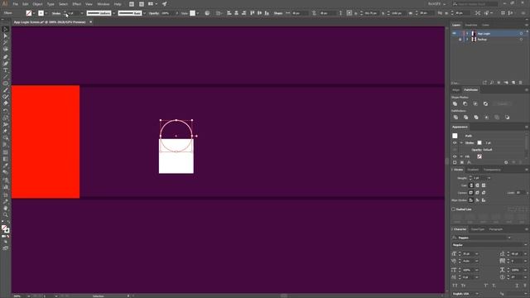
Task: Switch to the Align tab
Action: point(456,90)
